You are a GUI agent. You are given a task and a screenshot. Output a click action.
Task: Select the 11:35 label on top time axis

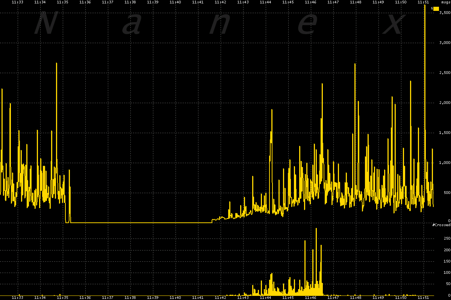pos(62,2)
